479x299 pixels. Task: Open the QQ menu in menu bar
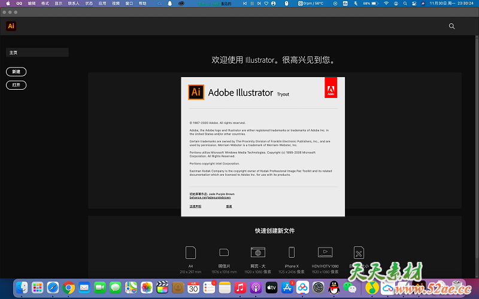point(19,4)
